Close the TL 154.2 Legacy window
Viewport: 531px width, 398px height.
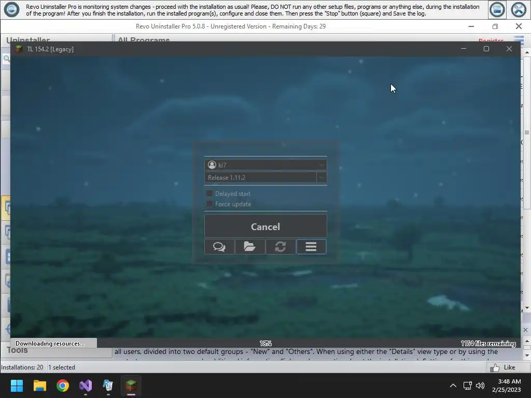coord(509,49)
